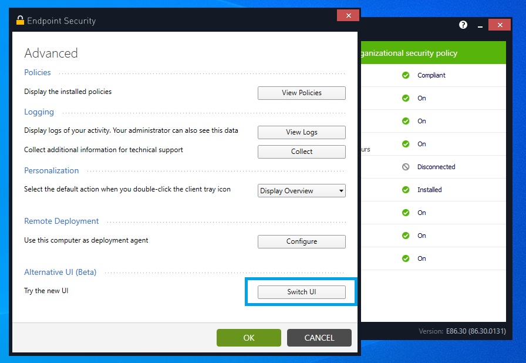Screen dimensions: 526x363
Task: Click the checkmark beside the bottom On status
Action: coord(405,258)
